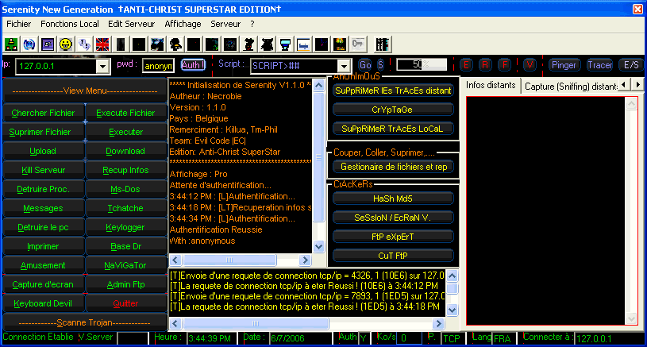Switch to Capture (Sniffing) distant tab

[x=569, y=85]
